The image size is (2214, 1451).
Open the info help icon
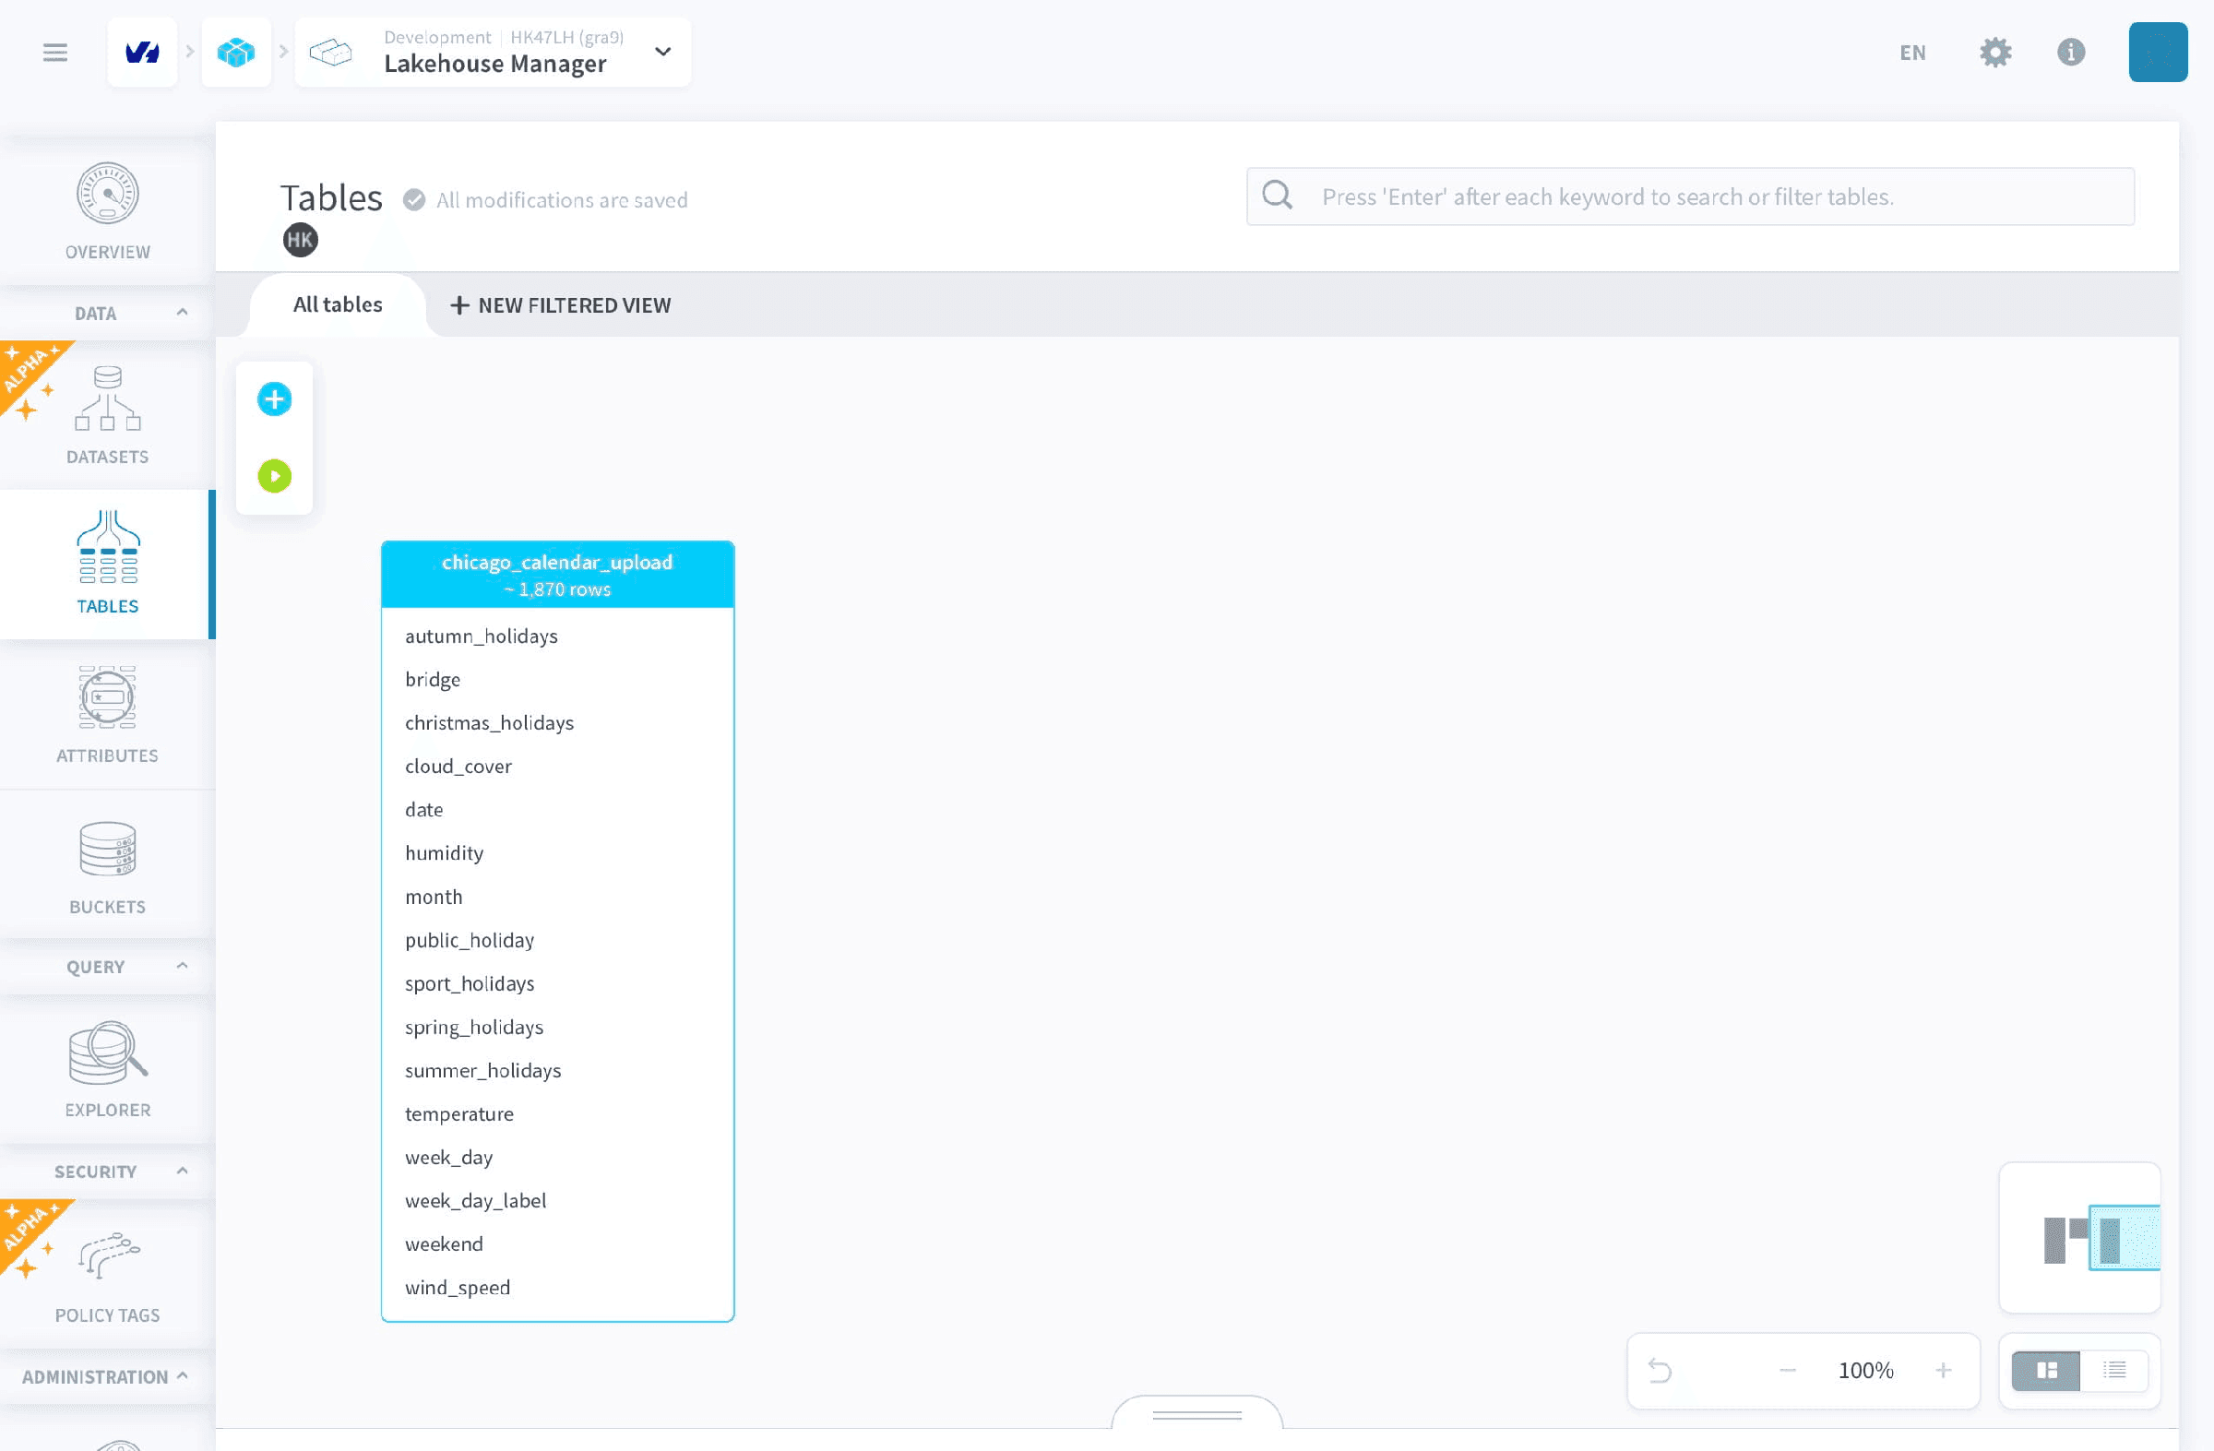pyautogui.click(x=2071, y=52)
